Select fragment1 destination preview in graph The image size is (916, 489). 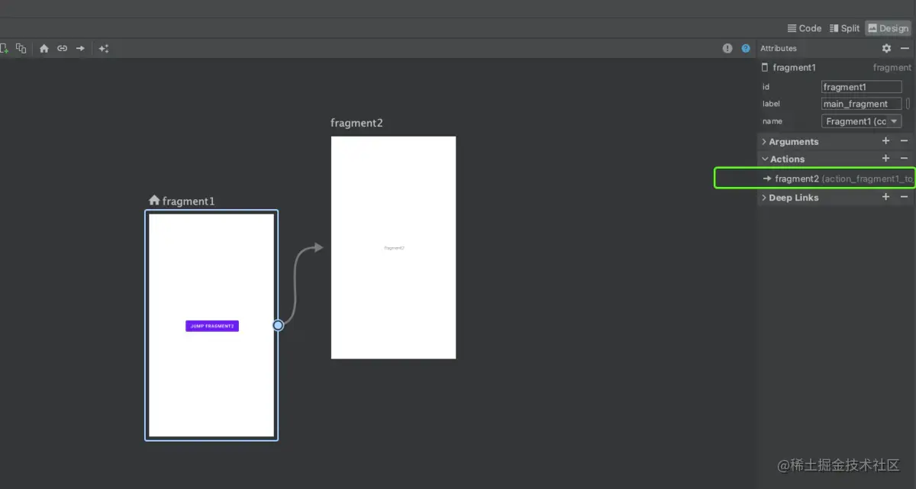pos(211,325)
